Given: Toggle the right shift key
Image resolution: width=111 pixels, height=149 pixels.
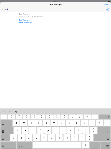Looking at the screenshot, I should click(102, 138).
